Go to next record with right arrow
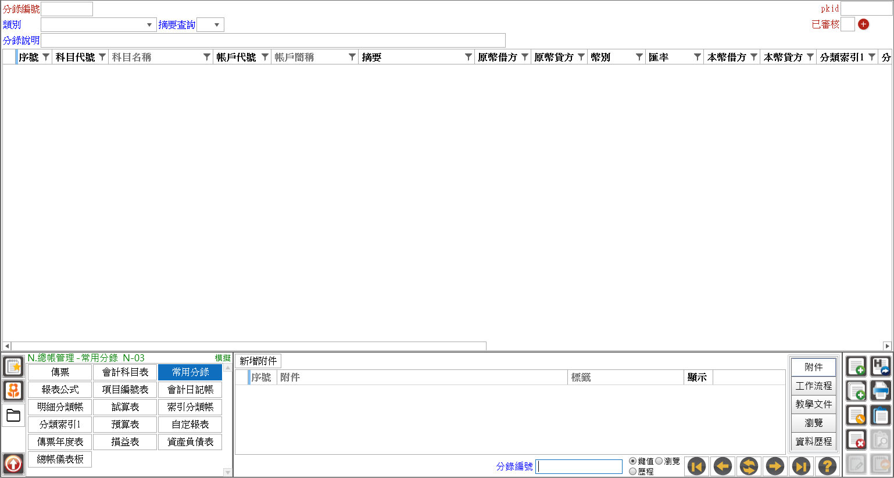The width and height of the screenshot is (894, 478). point(775,466)
